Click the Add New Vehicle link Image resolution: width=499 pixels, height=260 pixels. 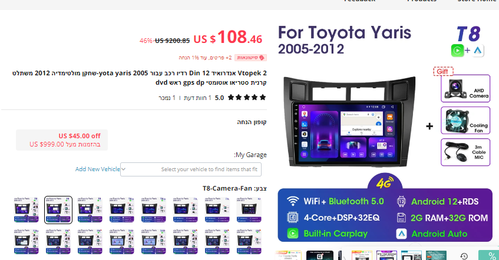pyautogui.click(x=97, y=169)
